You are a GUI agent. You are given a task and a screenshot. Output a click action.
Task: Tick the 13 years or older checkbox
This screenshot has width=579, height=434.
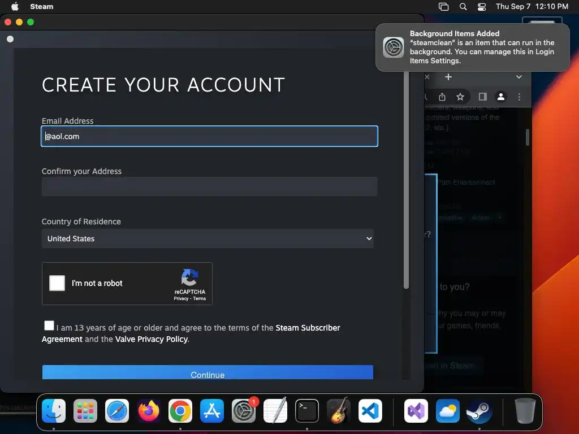49,325
